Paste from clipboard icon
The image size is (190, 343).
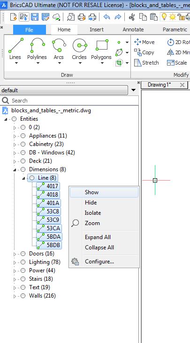point(154,17)
